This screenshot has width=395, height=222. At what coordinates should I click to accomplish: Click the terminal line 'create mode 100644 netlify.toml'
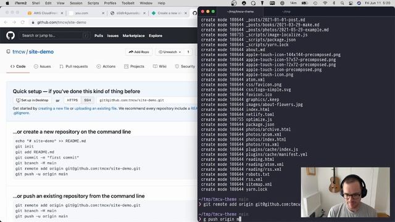(x=238, y=115)
